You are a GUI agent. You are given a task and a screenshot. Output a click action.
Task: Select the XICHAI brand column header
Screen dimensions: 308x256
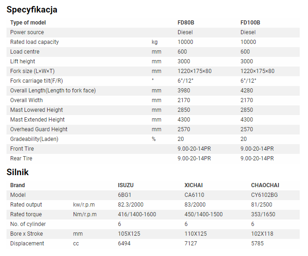click(x=193, y=185)
